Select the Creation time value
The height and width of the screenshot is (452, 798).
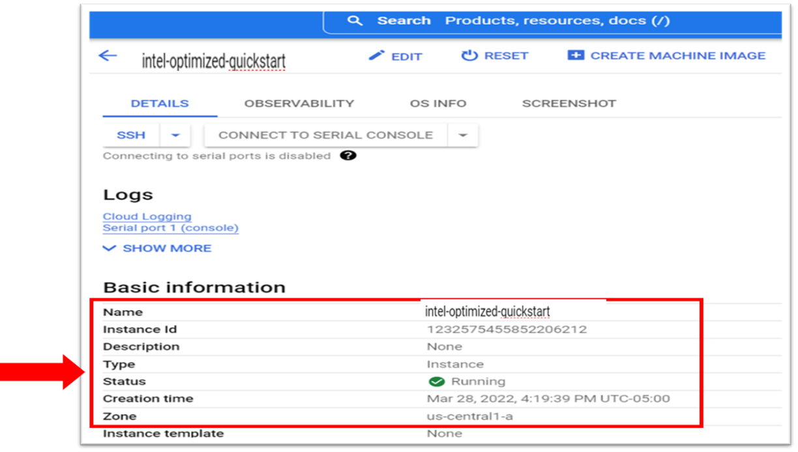(548, 399)
